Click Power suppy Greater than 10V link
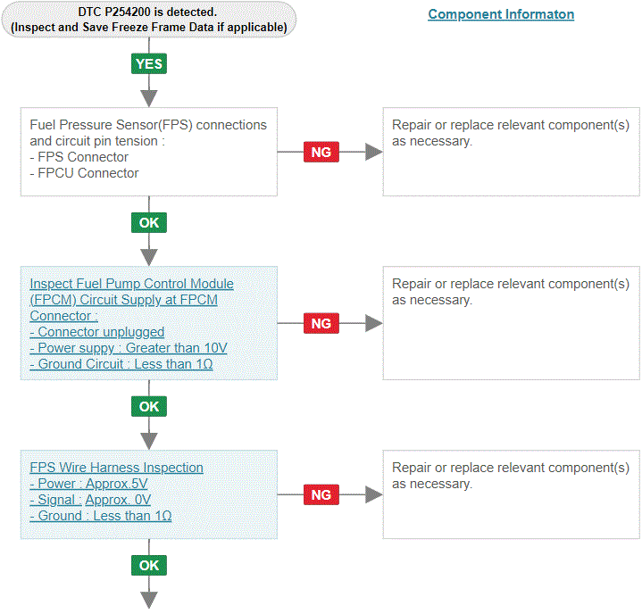This screenshot has width=642, height=614. click(x=129, y=348)
